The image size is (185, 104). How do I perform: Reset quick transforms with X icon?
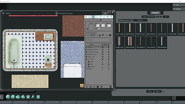(x=110, y=35)
